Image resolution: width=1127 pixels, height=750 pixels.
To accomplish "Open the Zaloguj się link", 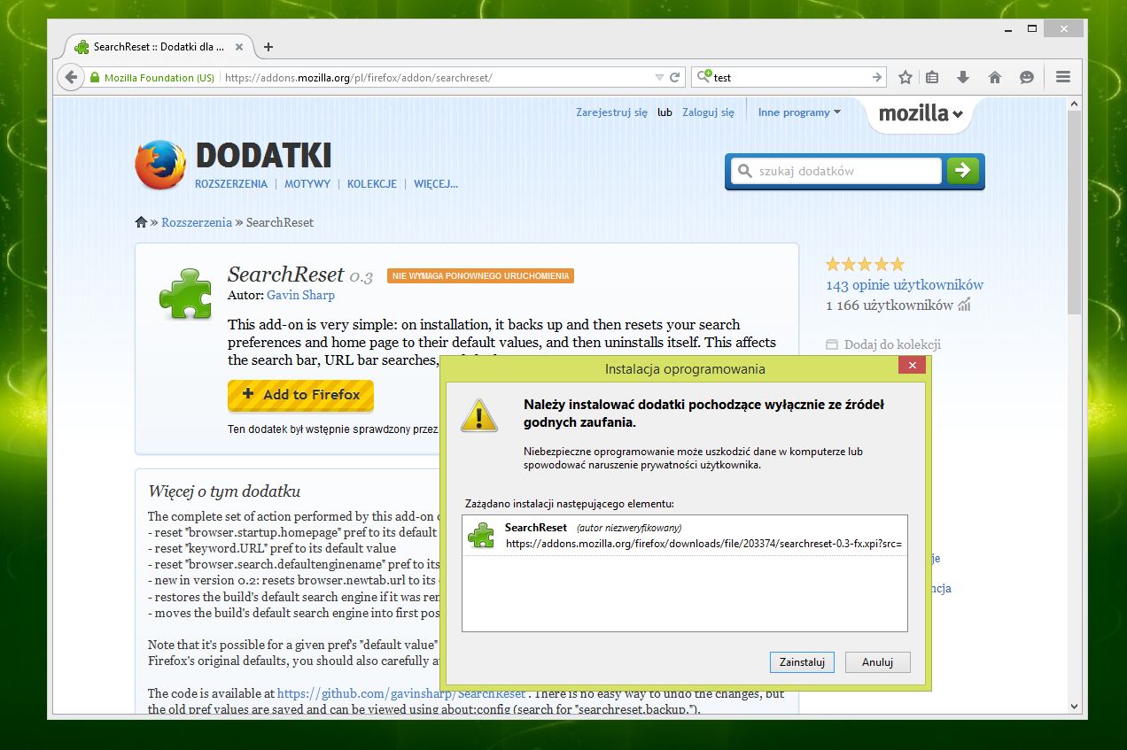I will click(708, 112).
